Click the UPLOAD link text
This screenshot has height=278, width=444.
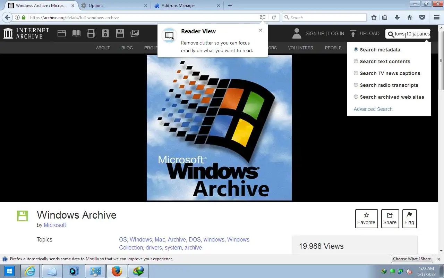point(370,34)
